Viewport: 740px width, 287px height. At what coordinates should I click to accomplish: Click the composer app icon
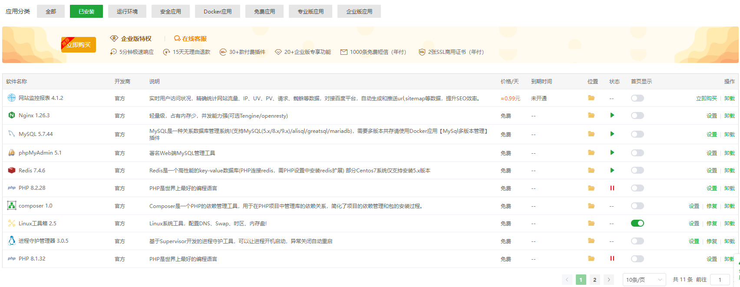pos(12,206)
